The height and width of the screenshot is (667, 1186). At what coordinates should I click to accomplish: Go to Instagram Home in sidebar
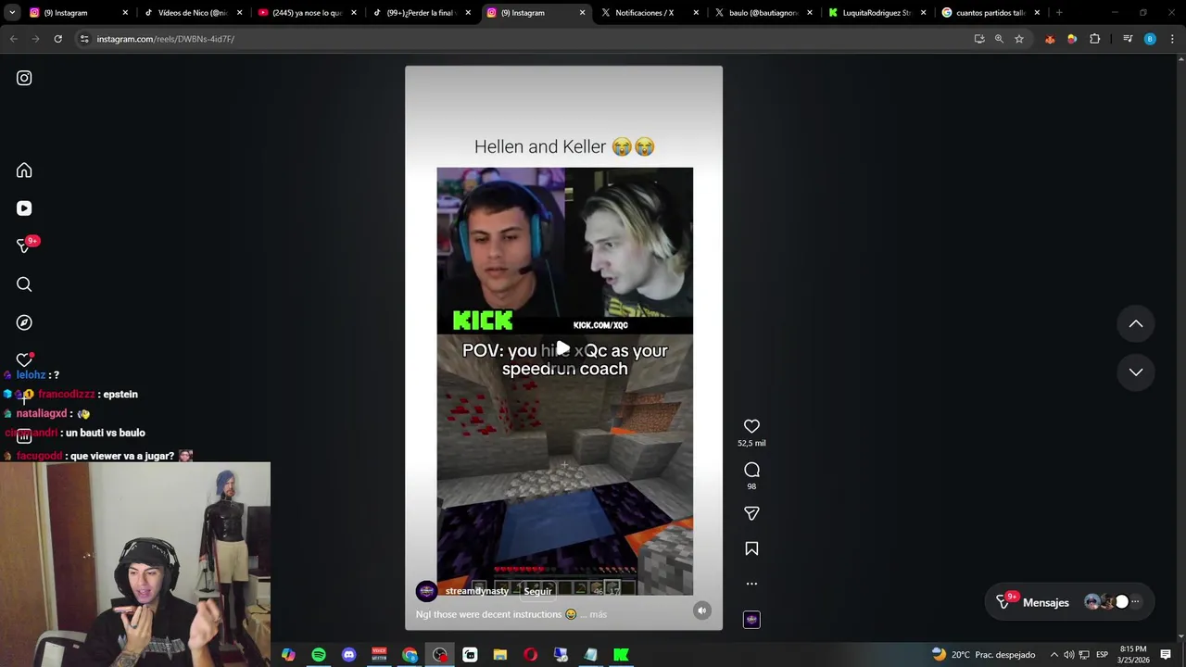coord(24,170)
